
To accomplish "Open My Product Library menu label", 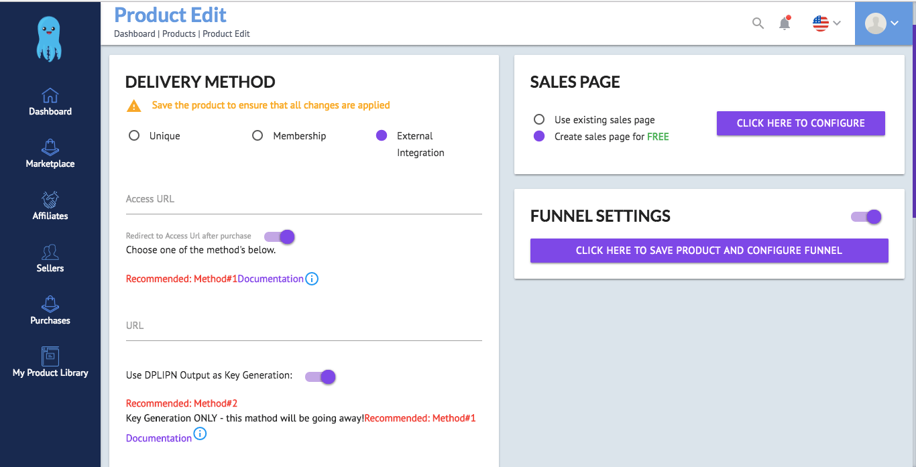I will (x=50, y=373).
